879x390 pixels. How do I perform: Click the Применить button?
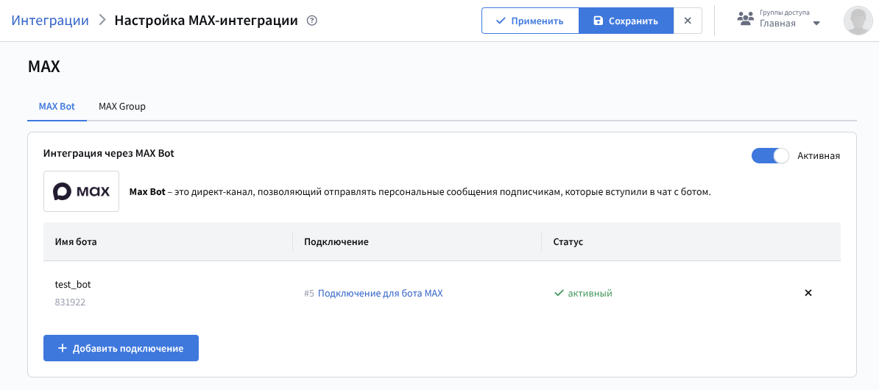pos(530,21)
